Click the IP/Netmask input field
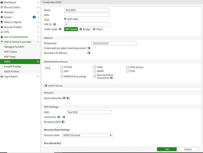 pos(114,43)
